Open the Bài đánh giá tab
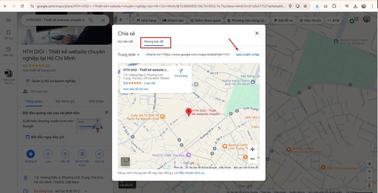The height and width of the screenshot is (193, 378). coord(65,101)
